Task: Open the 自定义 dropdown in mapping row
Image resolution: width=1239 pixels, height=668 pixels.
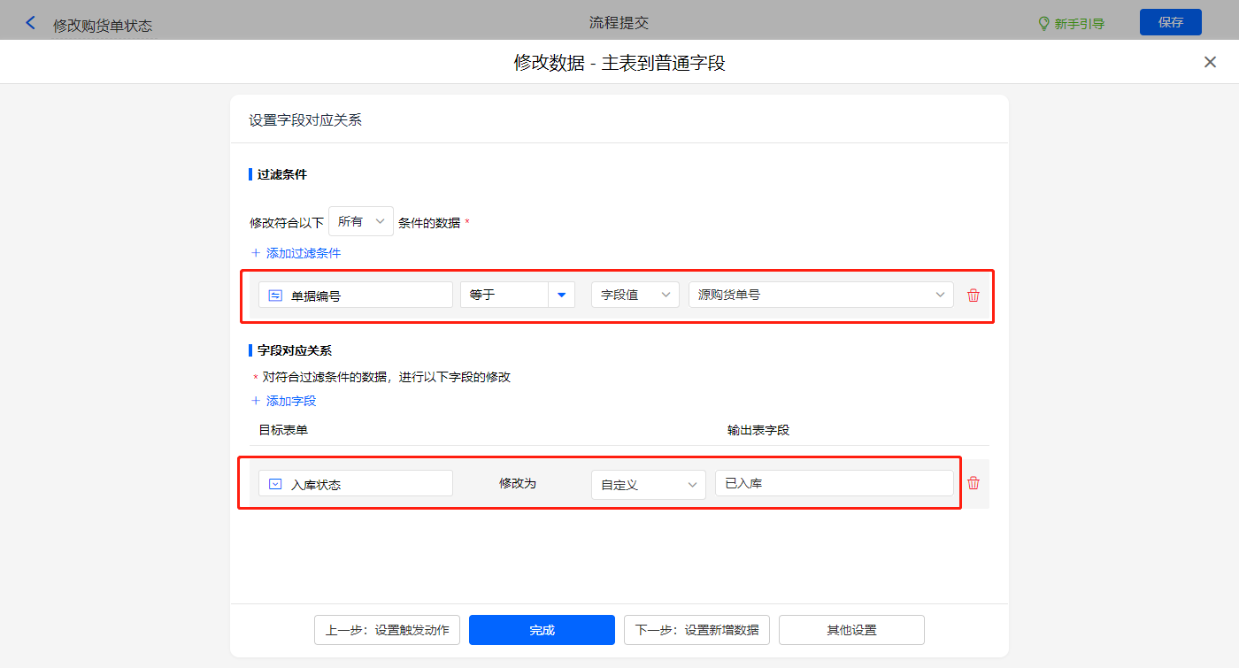Action: 648,484
